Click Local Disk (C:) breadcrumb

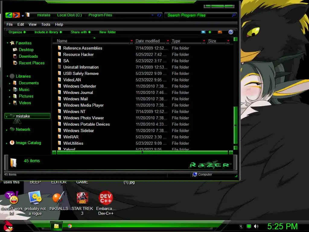(69, 15)
